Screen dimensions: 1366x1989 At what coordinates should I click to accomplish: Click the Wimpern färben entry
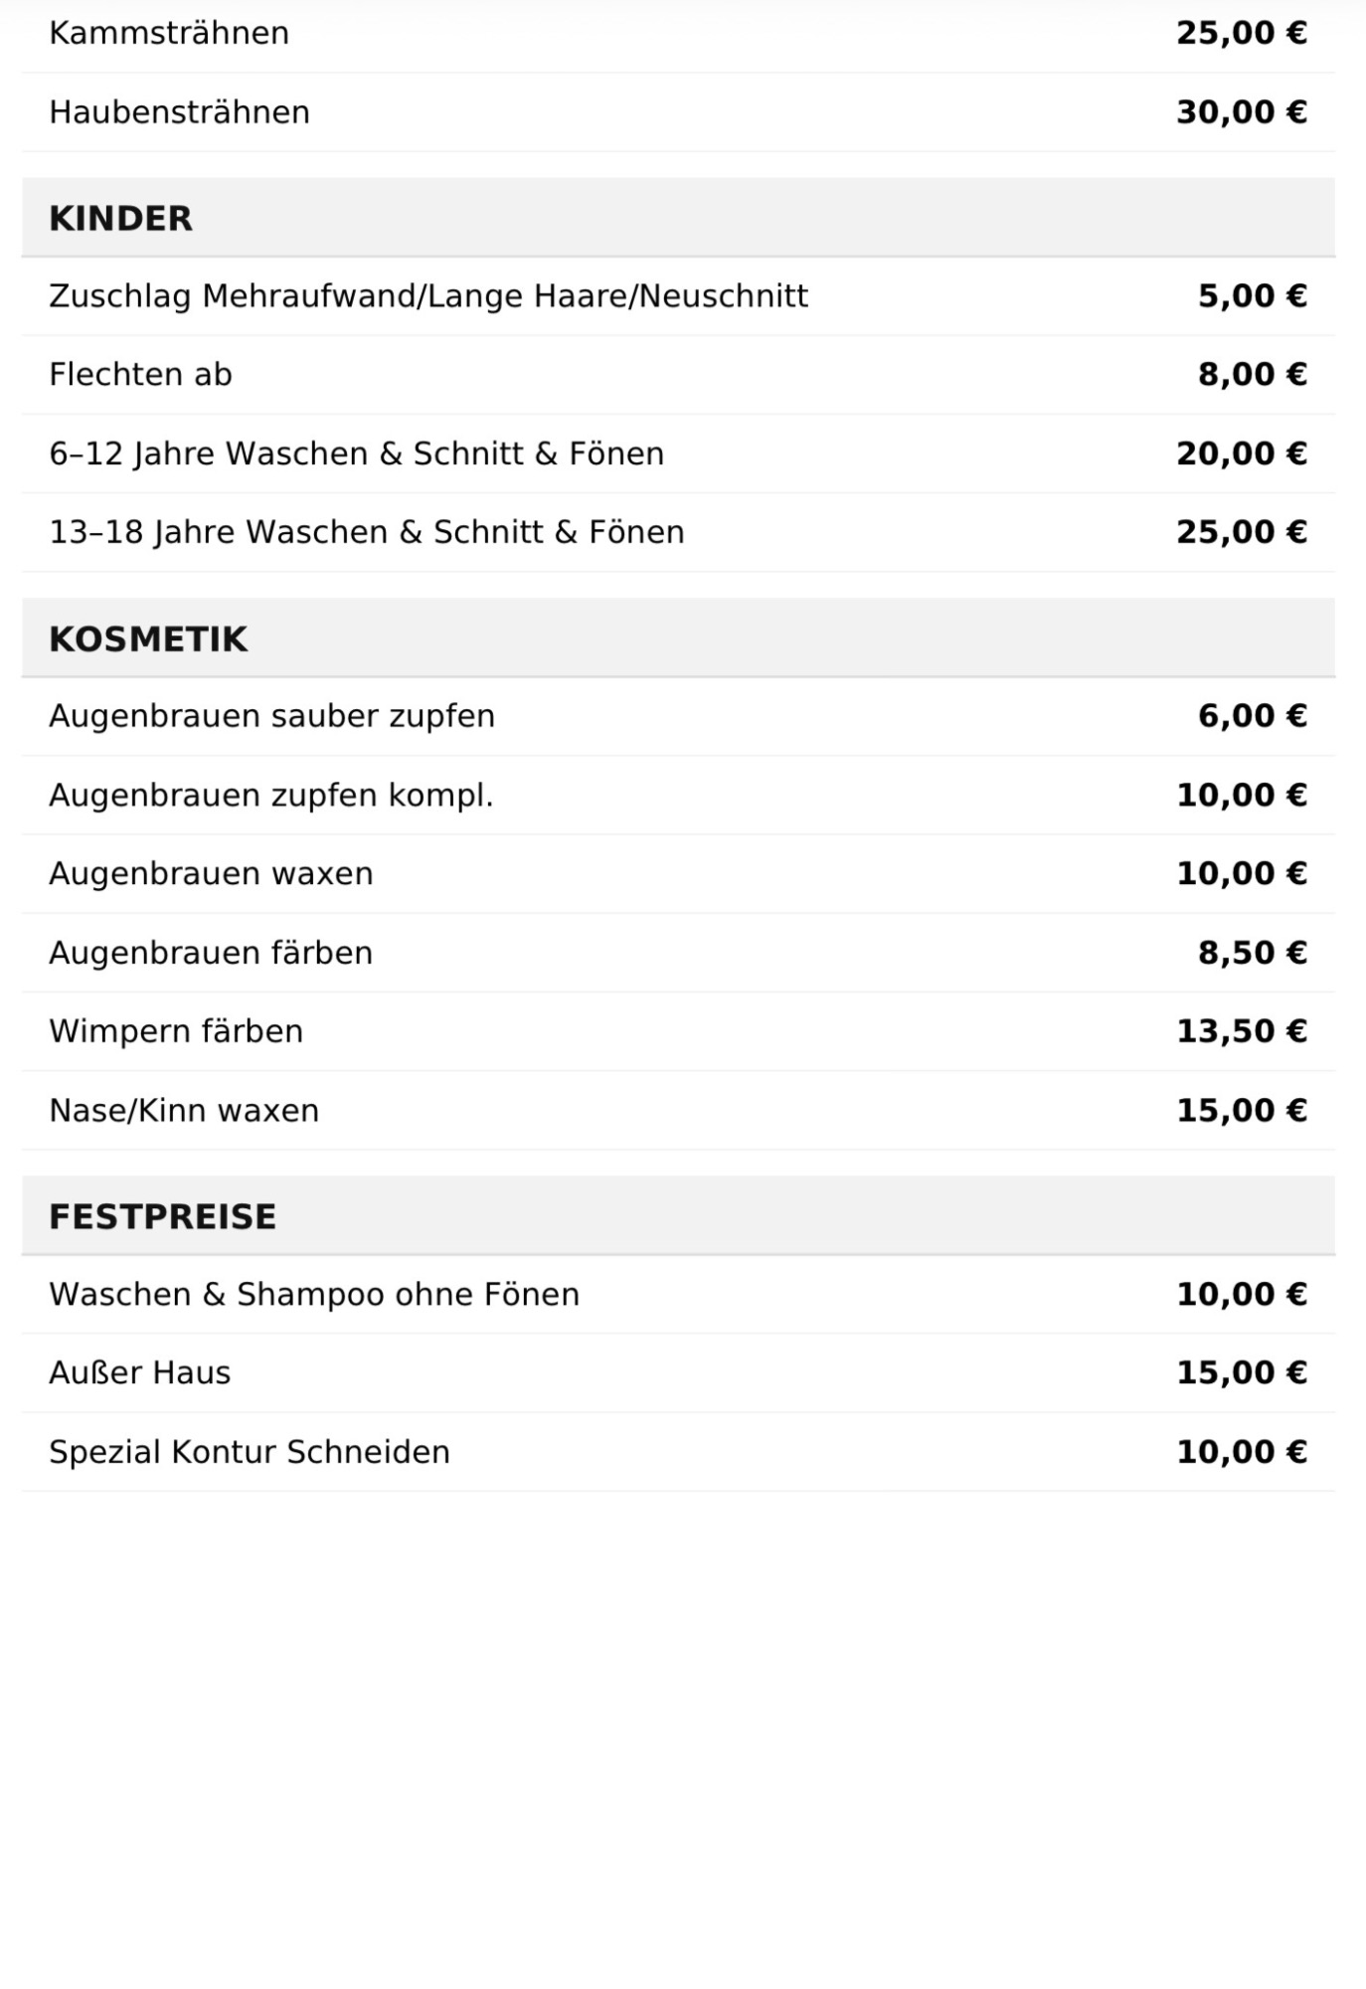[176, 1031]
